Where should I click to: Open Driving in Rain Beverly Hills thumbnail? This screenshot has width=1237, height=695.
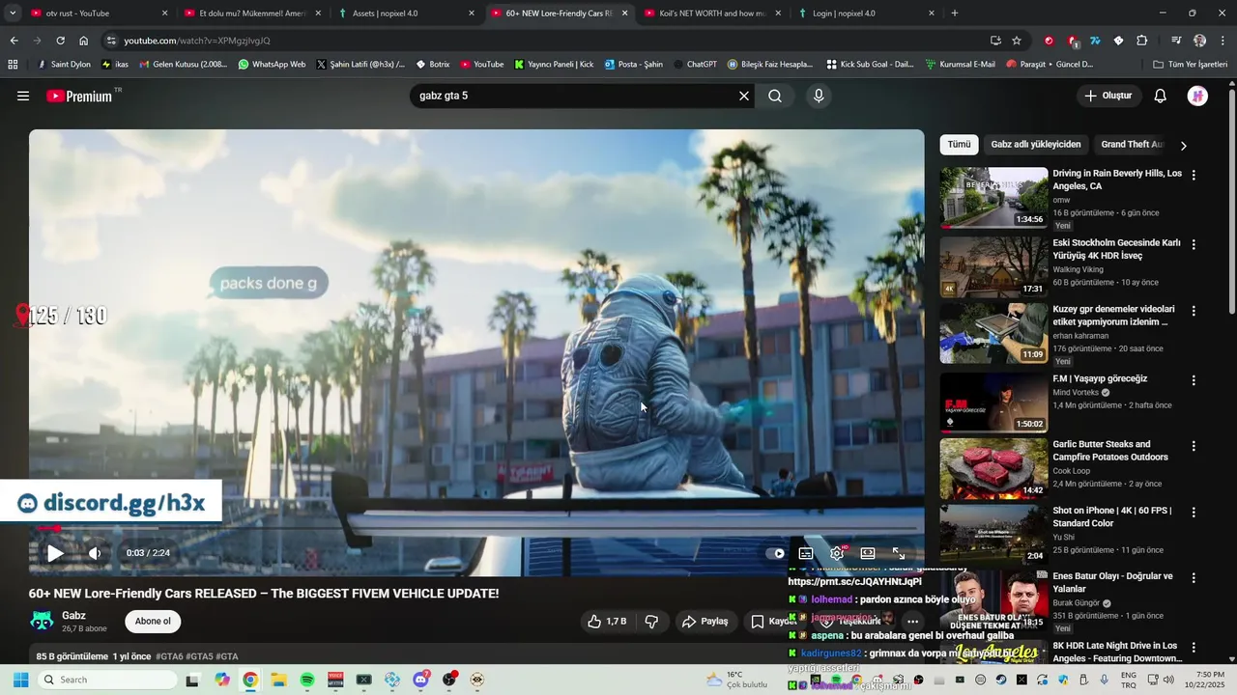[x=993, y=198]
